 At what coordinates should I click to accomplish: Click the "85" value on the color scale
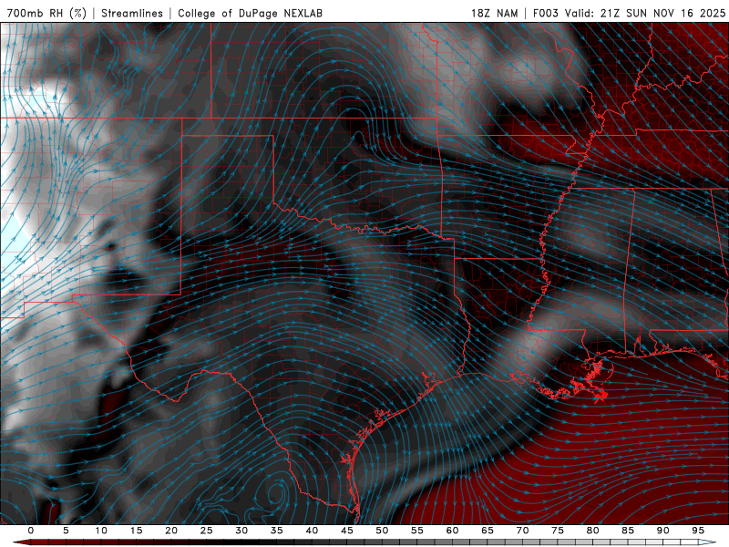628,531
